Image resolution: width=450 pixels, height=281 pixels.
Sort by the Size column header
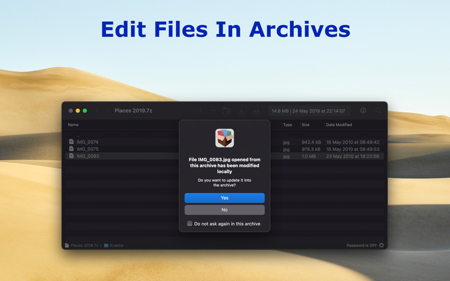click(306, 125)
